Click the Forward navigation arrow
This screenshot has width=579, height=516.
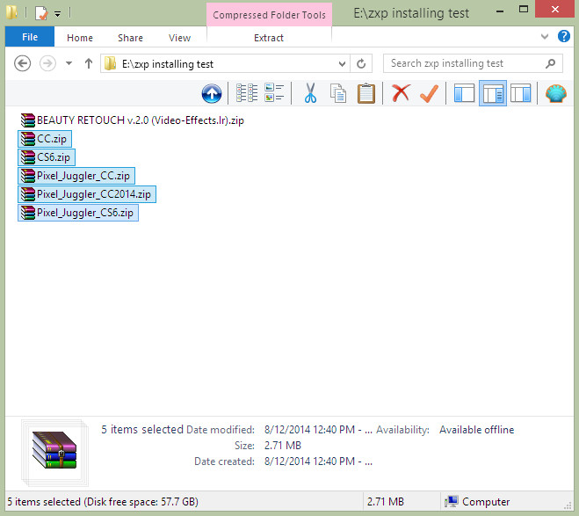pos(47,63)
